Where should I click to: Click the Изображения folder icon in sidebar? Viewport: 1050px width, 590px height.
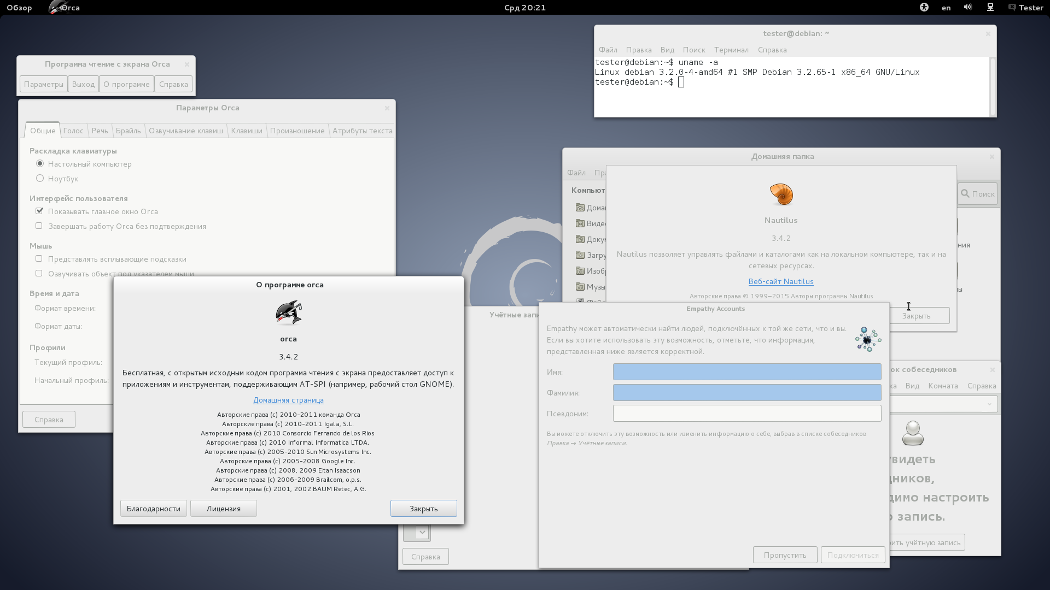(580, 271)
